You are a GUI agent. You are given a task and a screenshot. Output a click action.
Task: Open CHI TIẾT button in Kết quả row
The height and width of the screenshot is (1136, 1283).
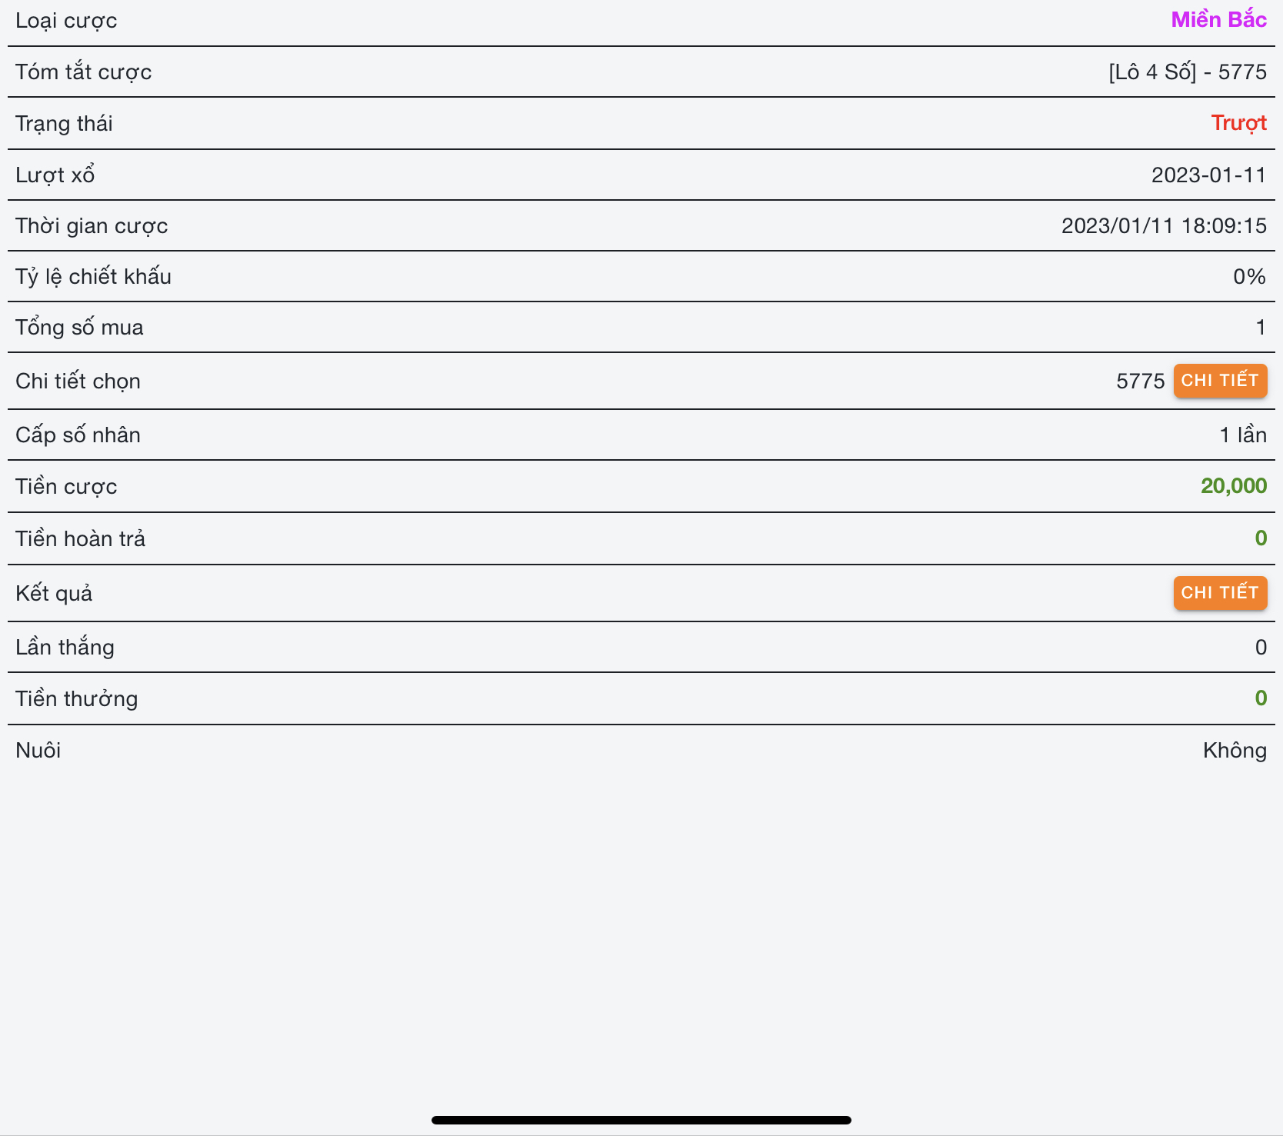1220,593
